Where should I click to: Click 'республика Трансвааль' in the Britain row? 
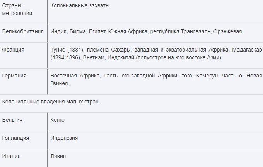tap(181, 31)
